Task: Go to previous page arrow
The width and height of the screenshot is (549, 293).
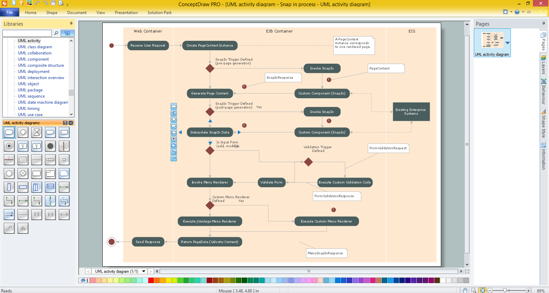Action: (x=88, y=271)
